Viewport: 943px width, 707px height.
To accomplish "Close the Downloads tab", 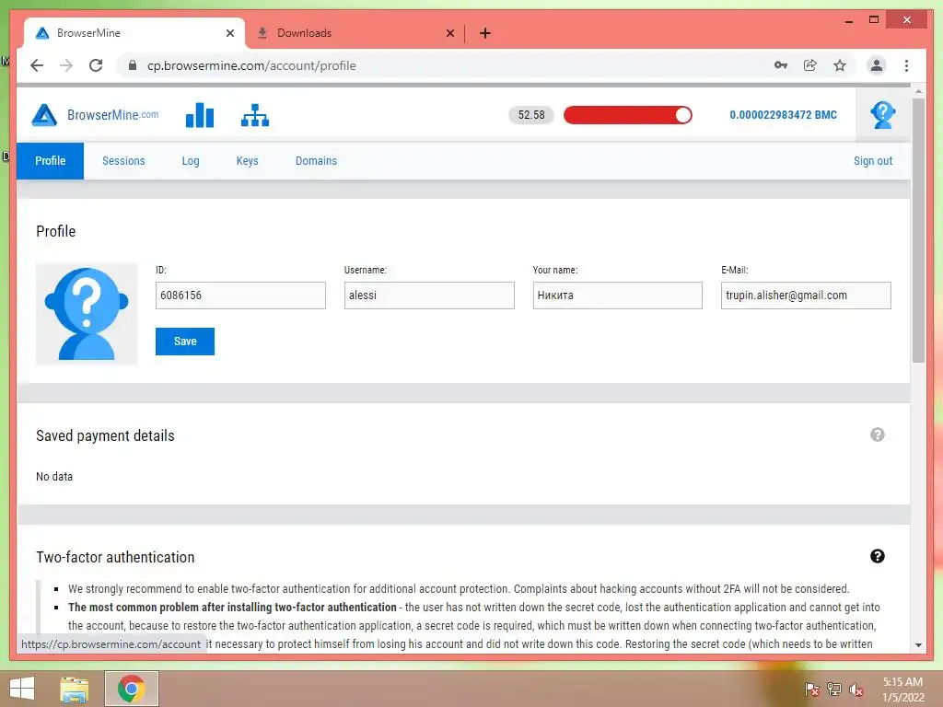I will click(x=449, y=33).
